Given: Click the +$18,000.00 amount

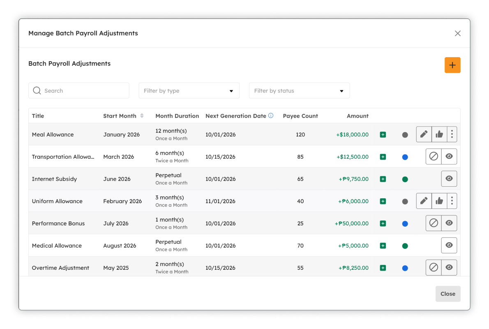Looking at the screenshot, I should (x=353, y=134).
